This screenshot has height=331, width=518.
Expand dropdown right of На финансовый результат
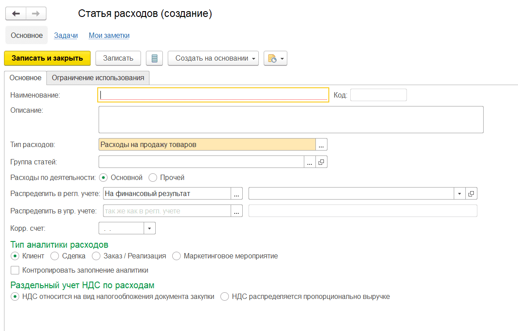460,193
